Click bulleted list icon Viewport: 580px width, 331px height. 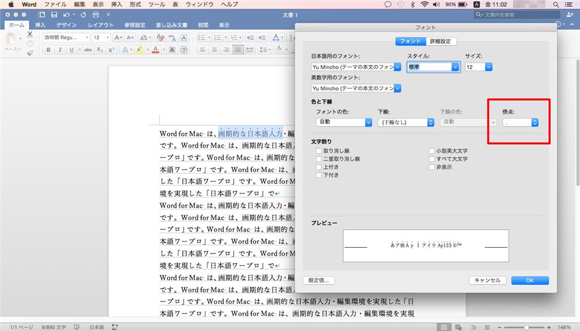pos(202,37)
